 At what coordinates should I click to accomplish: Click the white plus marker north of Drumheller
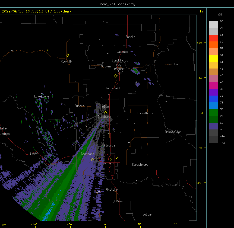[x=166, y=102]
